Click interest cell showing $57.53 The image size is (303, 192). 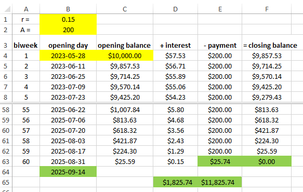point(175,56)
